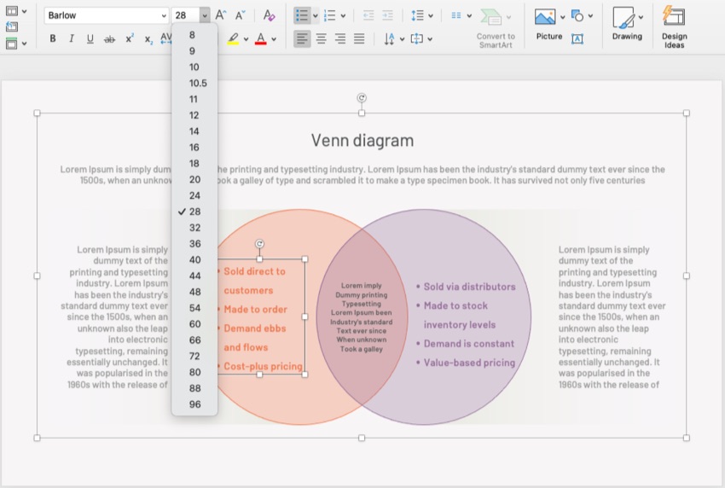This screenshot has height=488, width=725.
Task: Click the Picture button
Action: [545, 19]
